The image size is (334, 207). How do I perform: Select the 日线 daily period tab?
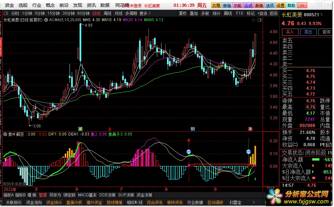(x=96, y=13)
